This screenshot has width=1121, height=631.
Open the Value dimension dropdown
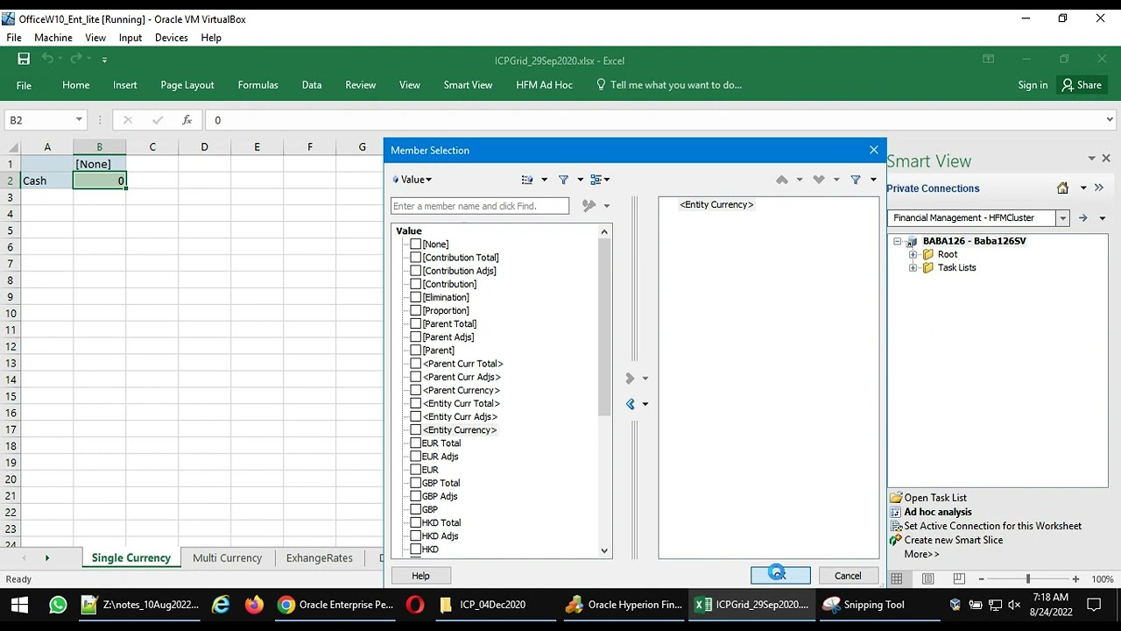coord(412,180)
